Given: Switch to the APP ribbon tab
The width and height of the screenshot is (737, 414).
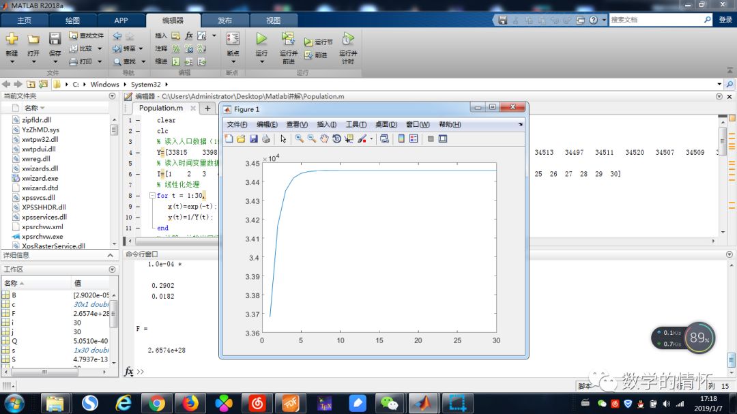Looking at the screenshot, I should pos(121,20).
